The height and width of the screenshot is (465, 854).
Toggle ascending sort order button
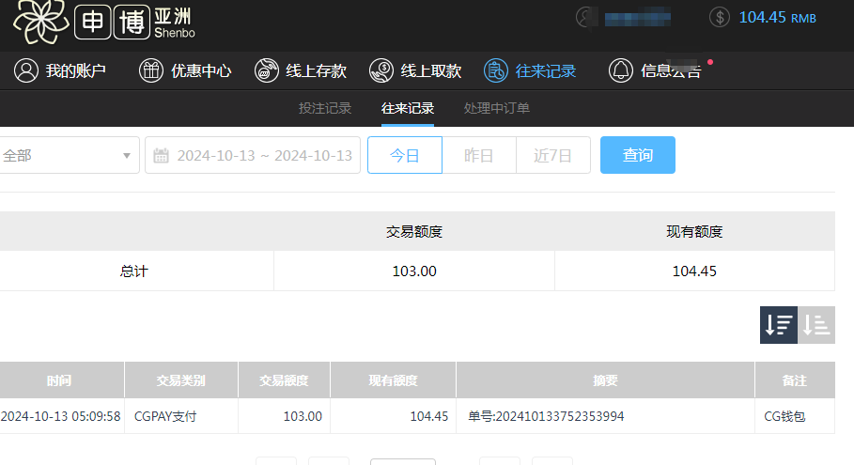(x=816, y=325)
